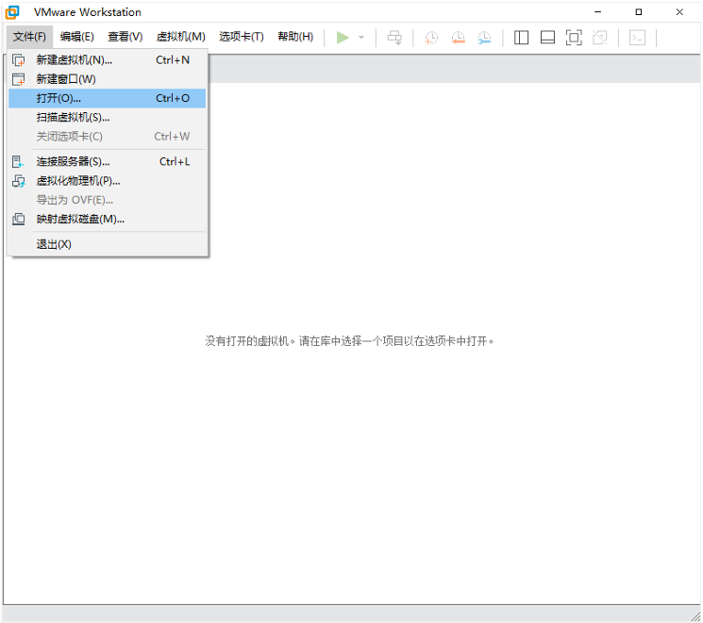Click the green Power On play icon
The image size is (703, 623).
click(x=343, y=38)
